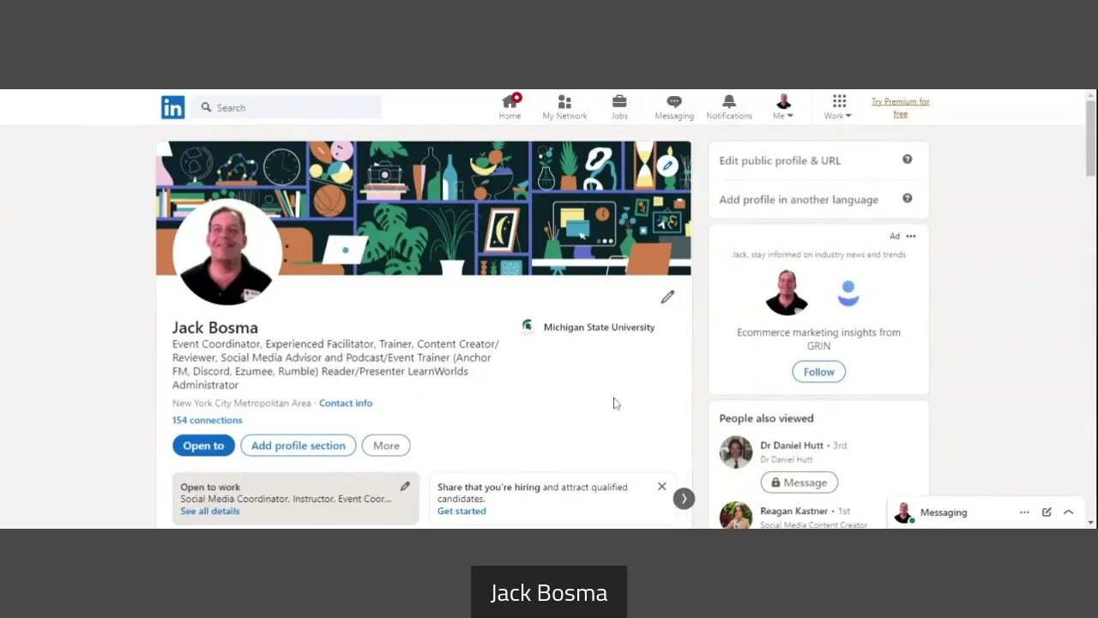Expand messaging overlay chevron
This screenshot has width=1098, height=618.
point(1069,512)
